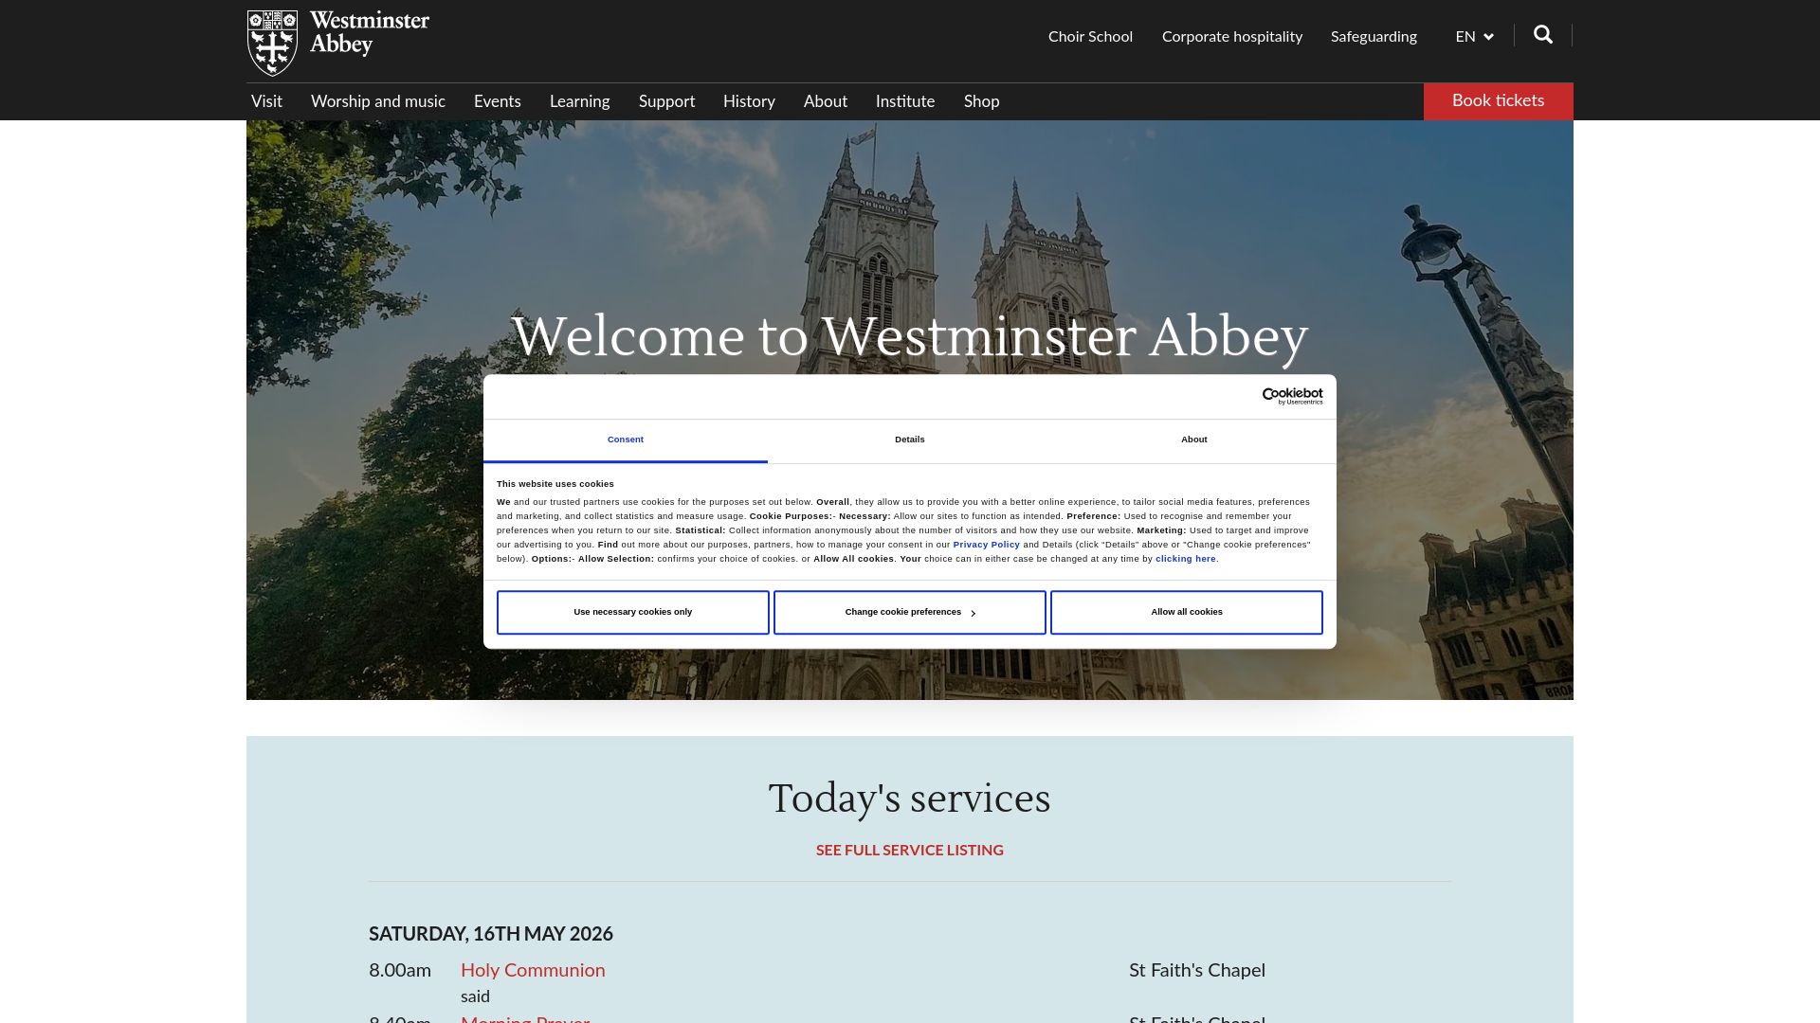Image resolution: width=1820 pixels, height=1023 pixels.
Task: Open the Choir School link
Action: pos(1090,37)
